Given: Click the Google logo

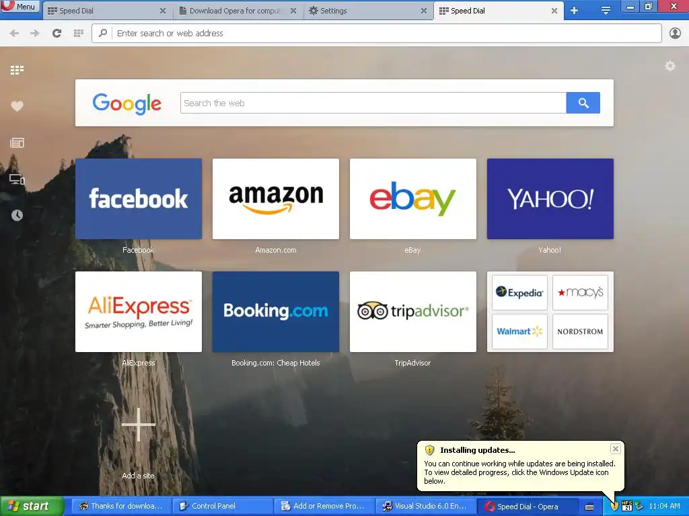Looking at the screenshot, I should tap(126, 103).
